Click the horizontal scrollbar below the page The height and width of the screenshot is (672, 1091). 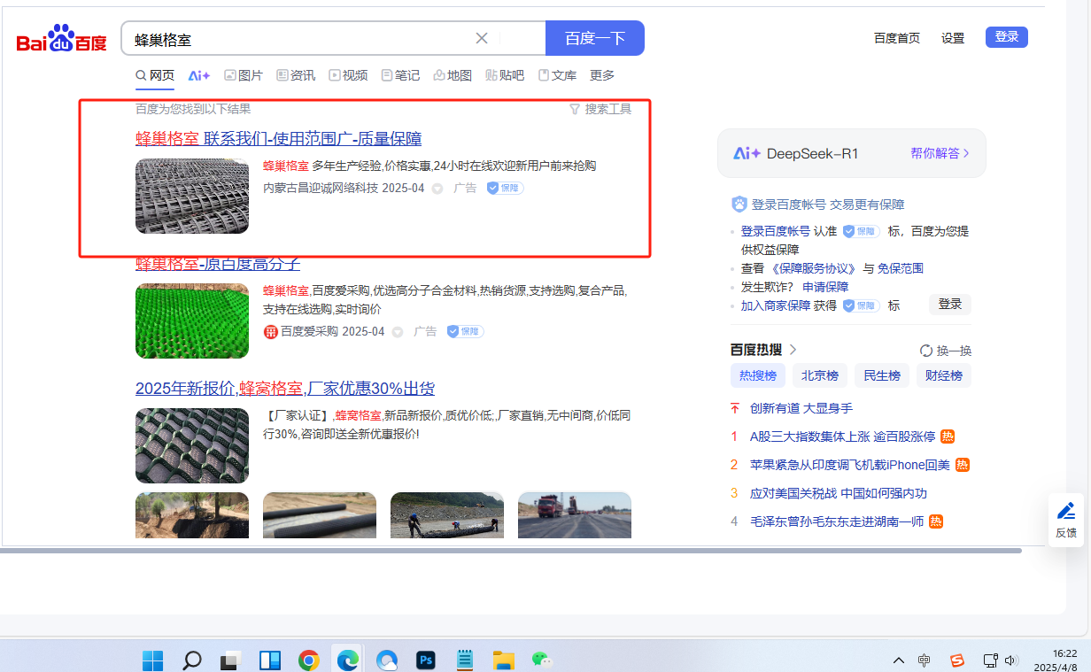510,551
